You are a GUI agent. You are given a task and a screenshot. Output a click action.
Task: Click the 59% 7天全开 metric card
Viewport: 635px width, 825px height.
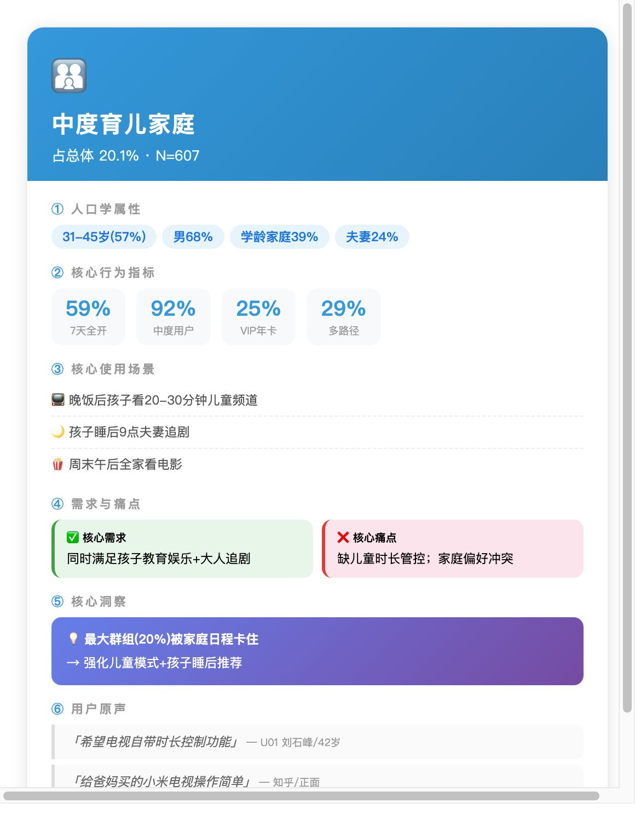point(88,317)
